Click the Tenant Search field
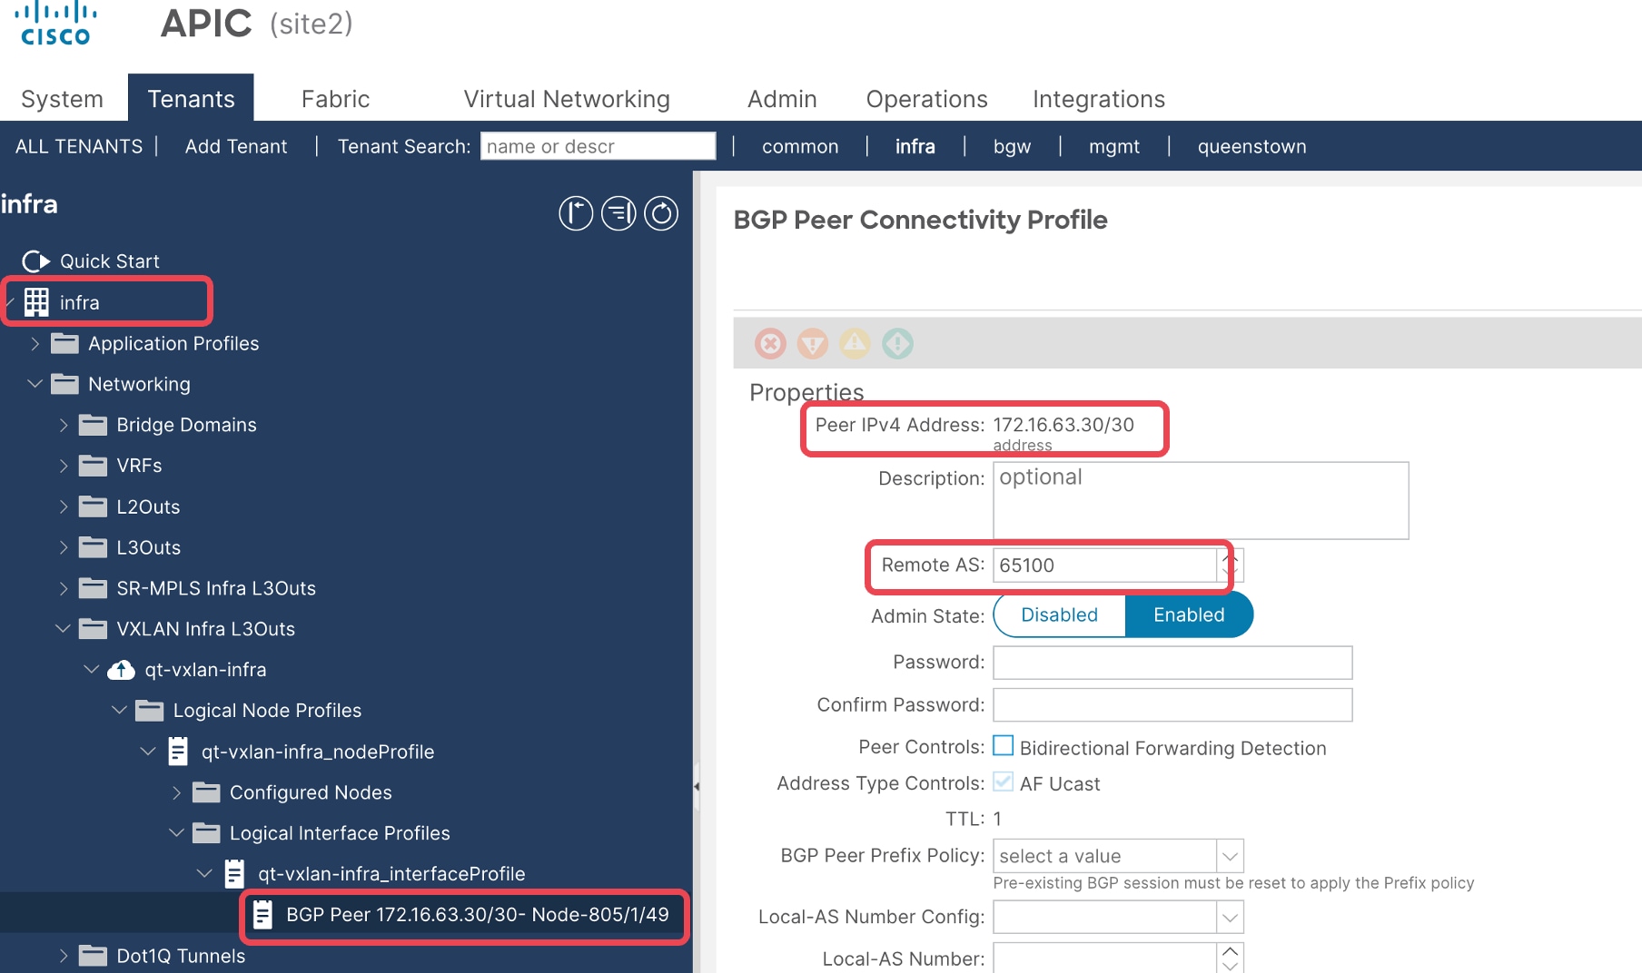Viewport: 1642px width, 973px height. click(598, 146)
